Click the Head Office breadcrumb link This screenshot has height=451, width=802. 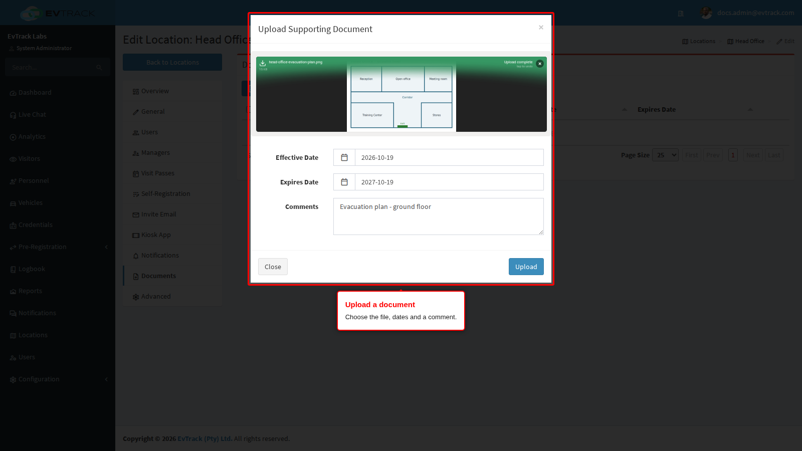coord(746,41)
